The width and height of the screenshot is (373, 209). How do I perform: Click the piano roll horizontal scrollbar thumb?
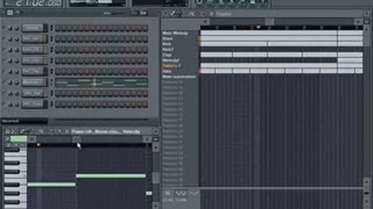(76, 139)
